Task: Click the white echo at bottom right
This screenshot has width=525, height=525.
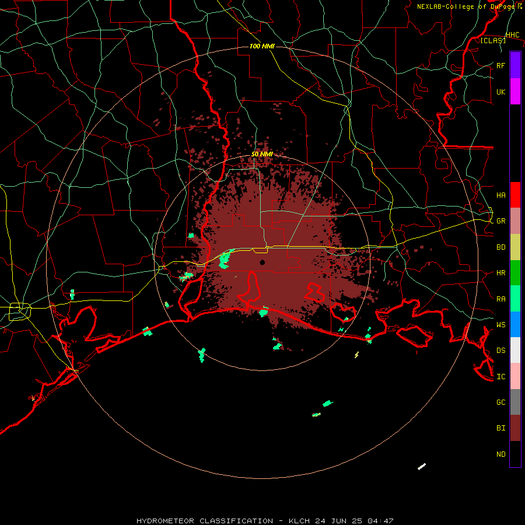Action: coord(422,467)
